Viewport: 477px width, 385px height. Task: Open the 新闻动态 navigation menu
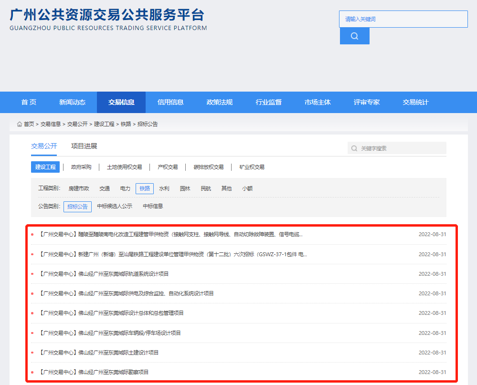tap(72, 102)
